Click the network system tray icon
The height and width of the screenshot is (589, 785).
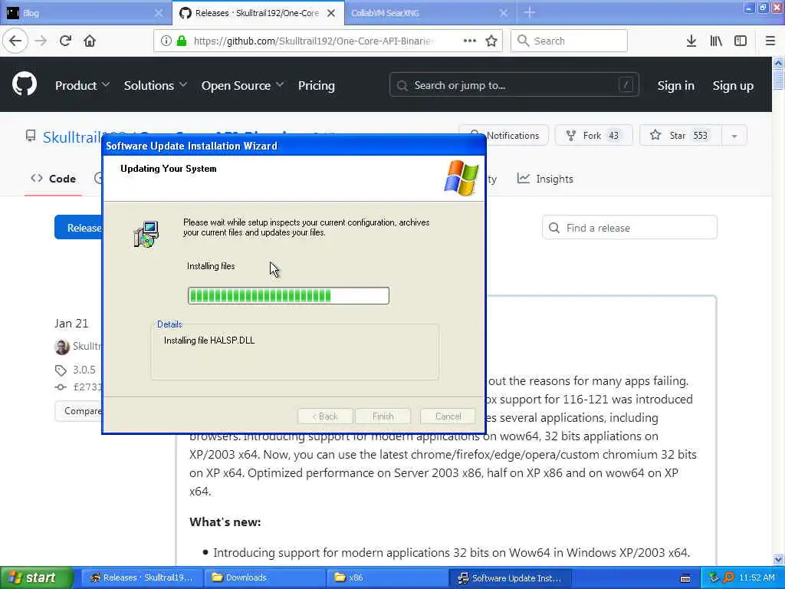(x=714, y=577)
